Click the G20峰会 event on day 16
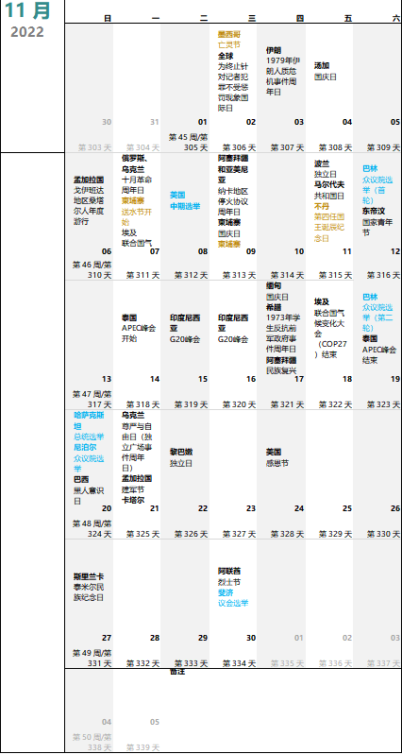Image resolution: width=402 pixels, height=754 pixels. click(233, 328)
